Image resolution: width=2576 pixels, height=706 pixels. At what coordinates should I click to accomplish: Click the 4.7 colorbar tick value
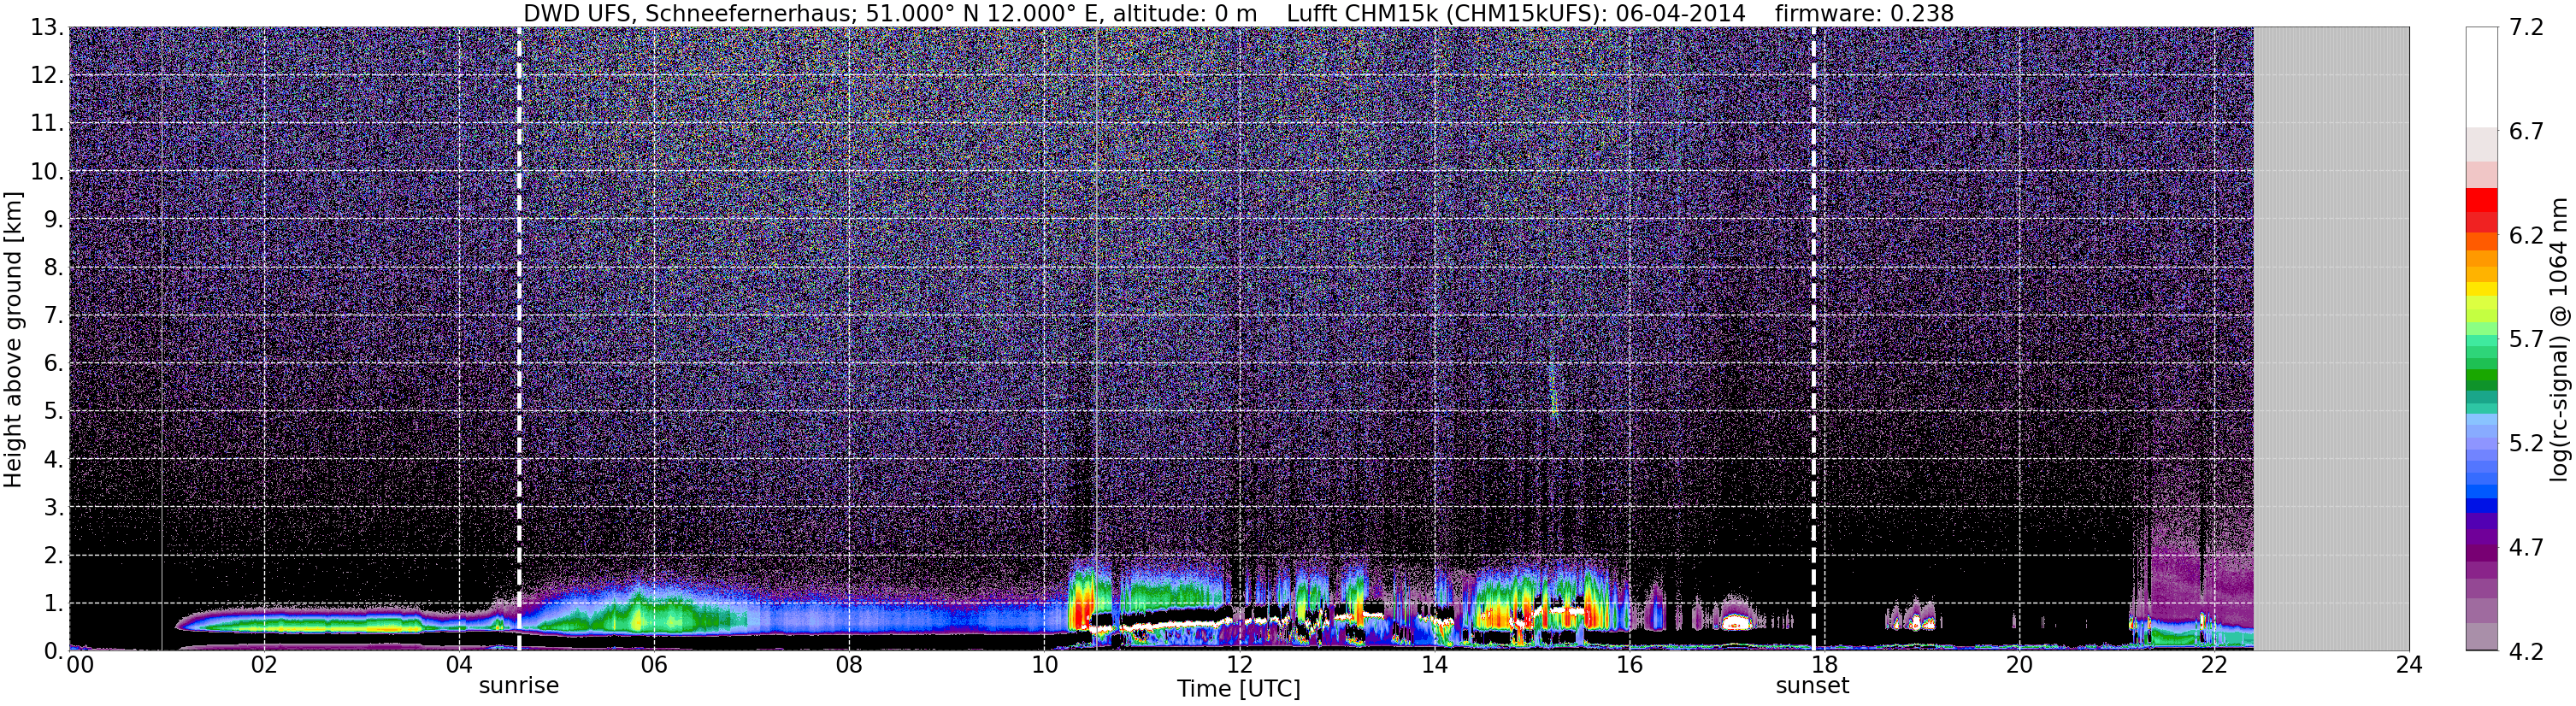coord(2526,548)
